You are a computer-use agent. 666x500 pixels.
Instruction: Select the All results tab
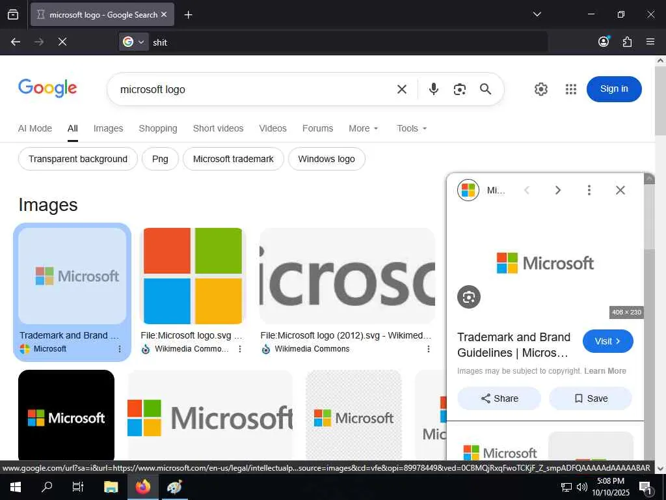tap(73, 128)
